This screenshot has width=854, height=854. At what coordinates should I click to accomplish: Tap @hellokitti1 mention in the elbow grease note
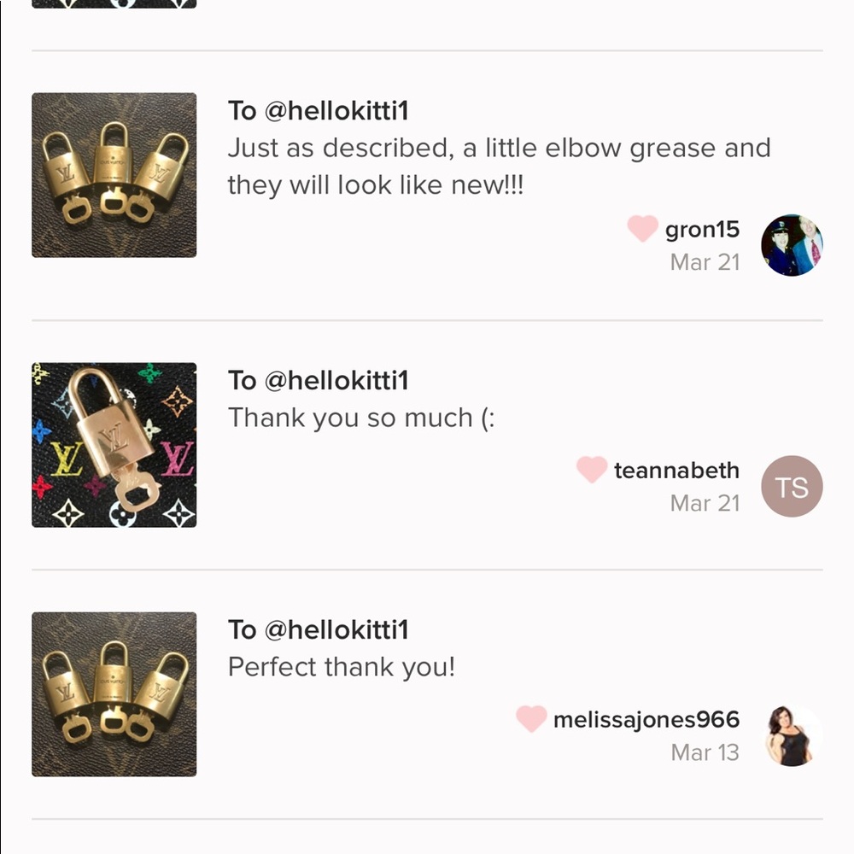click(x=336, y=111)
